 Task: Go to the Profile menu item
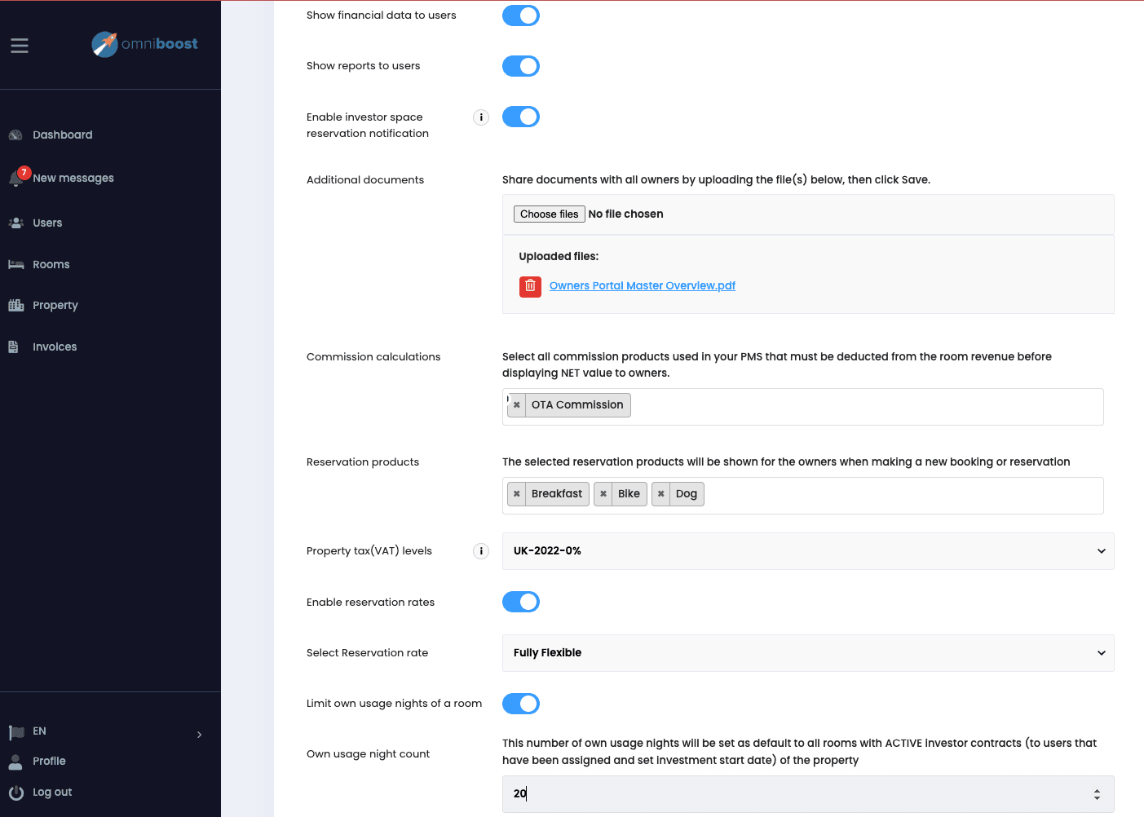[x=49, y=761]
